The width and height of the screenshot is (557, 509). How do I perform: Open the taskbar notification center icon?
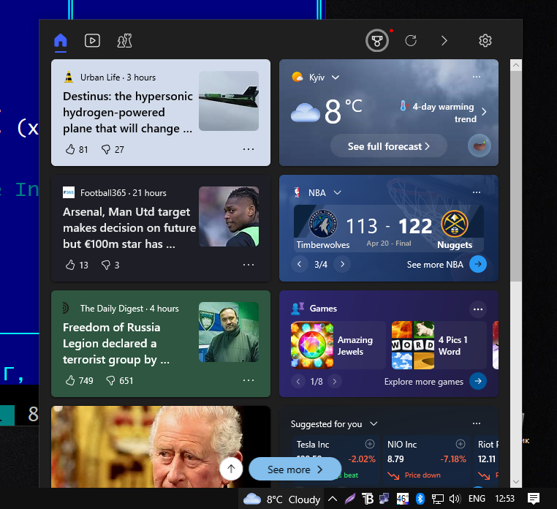[534, 499]
